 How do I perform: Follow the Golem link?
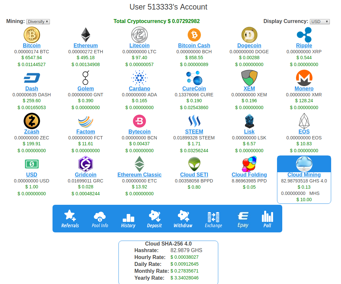pos(86,89)
